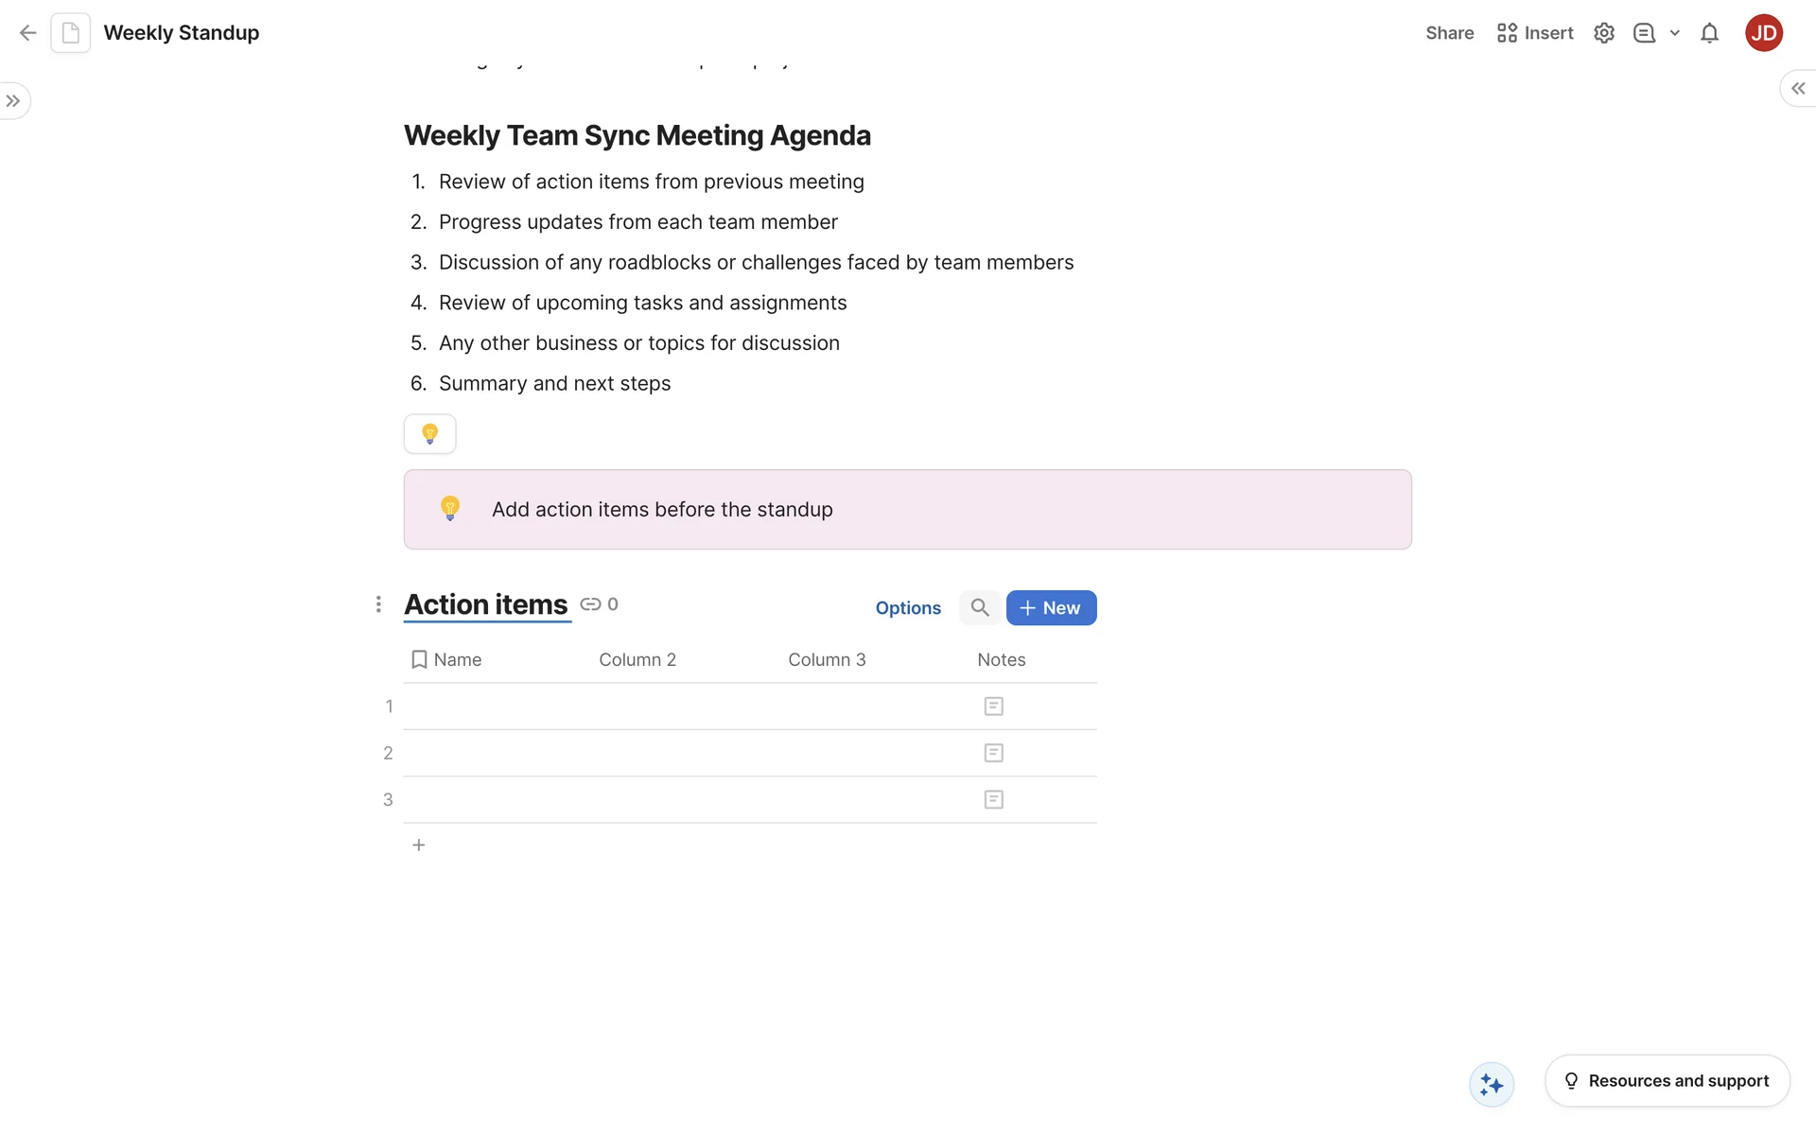Click the back arrow icon
1816x1135 pixels.
pyautogui.click(x=27, y=33)
